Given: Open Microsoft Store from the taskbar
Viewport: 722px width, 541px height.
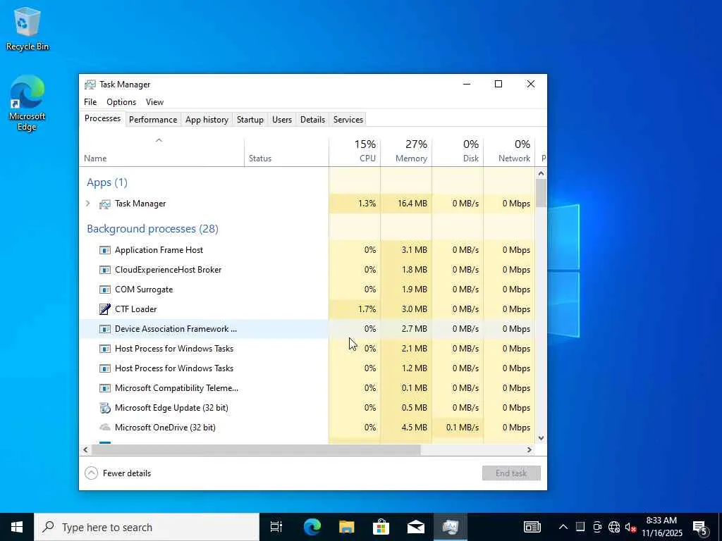Looking at the screenshot, I should [x=381, y=527].
